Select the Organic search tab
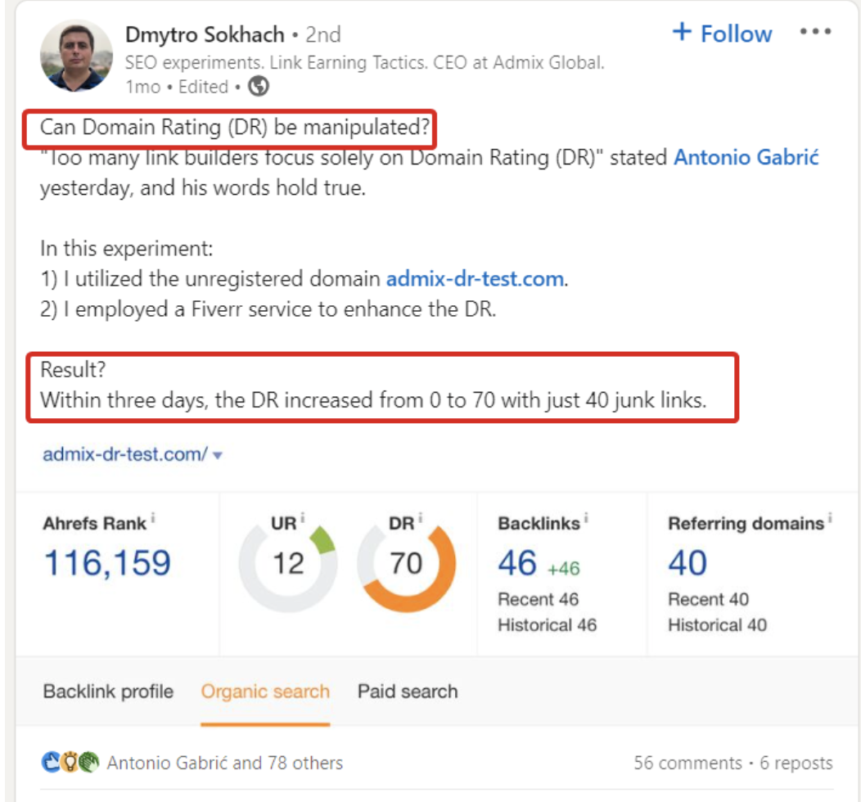This screenshot has width=861, height=802. point(265,692)
